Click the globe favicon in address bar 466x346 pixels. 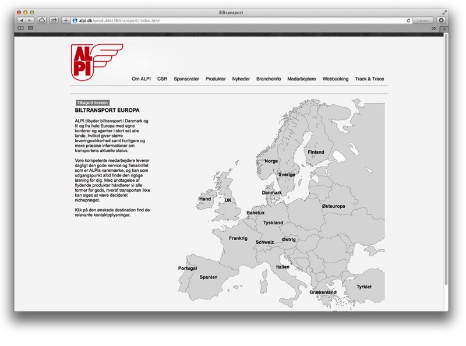(x=75, y=20)
